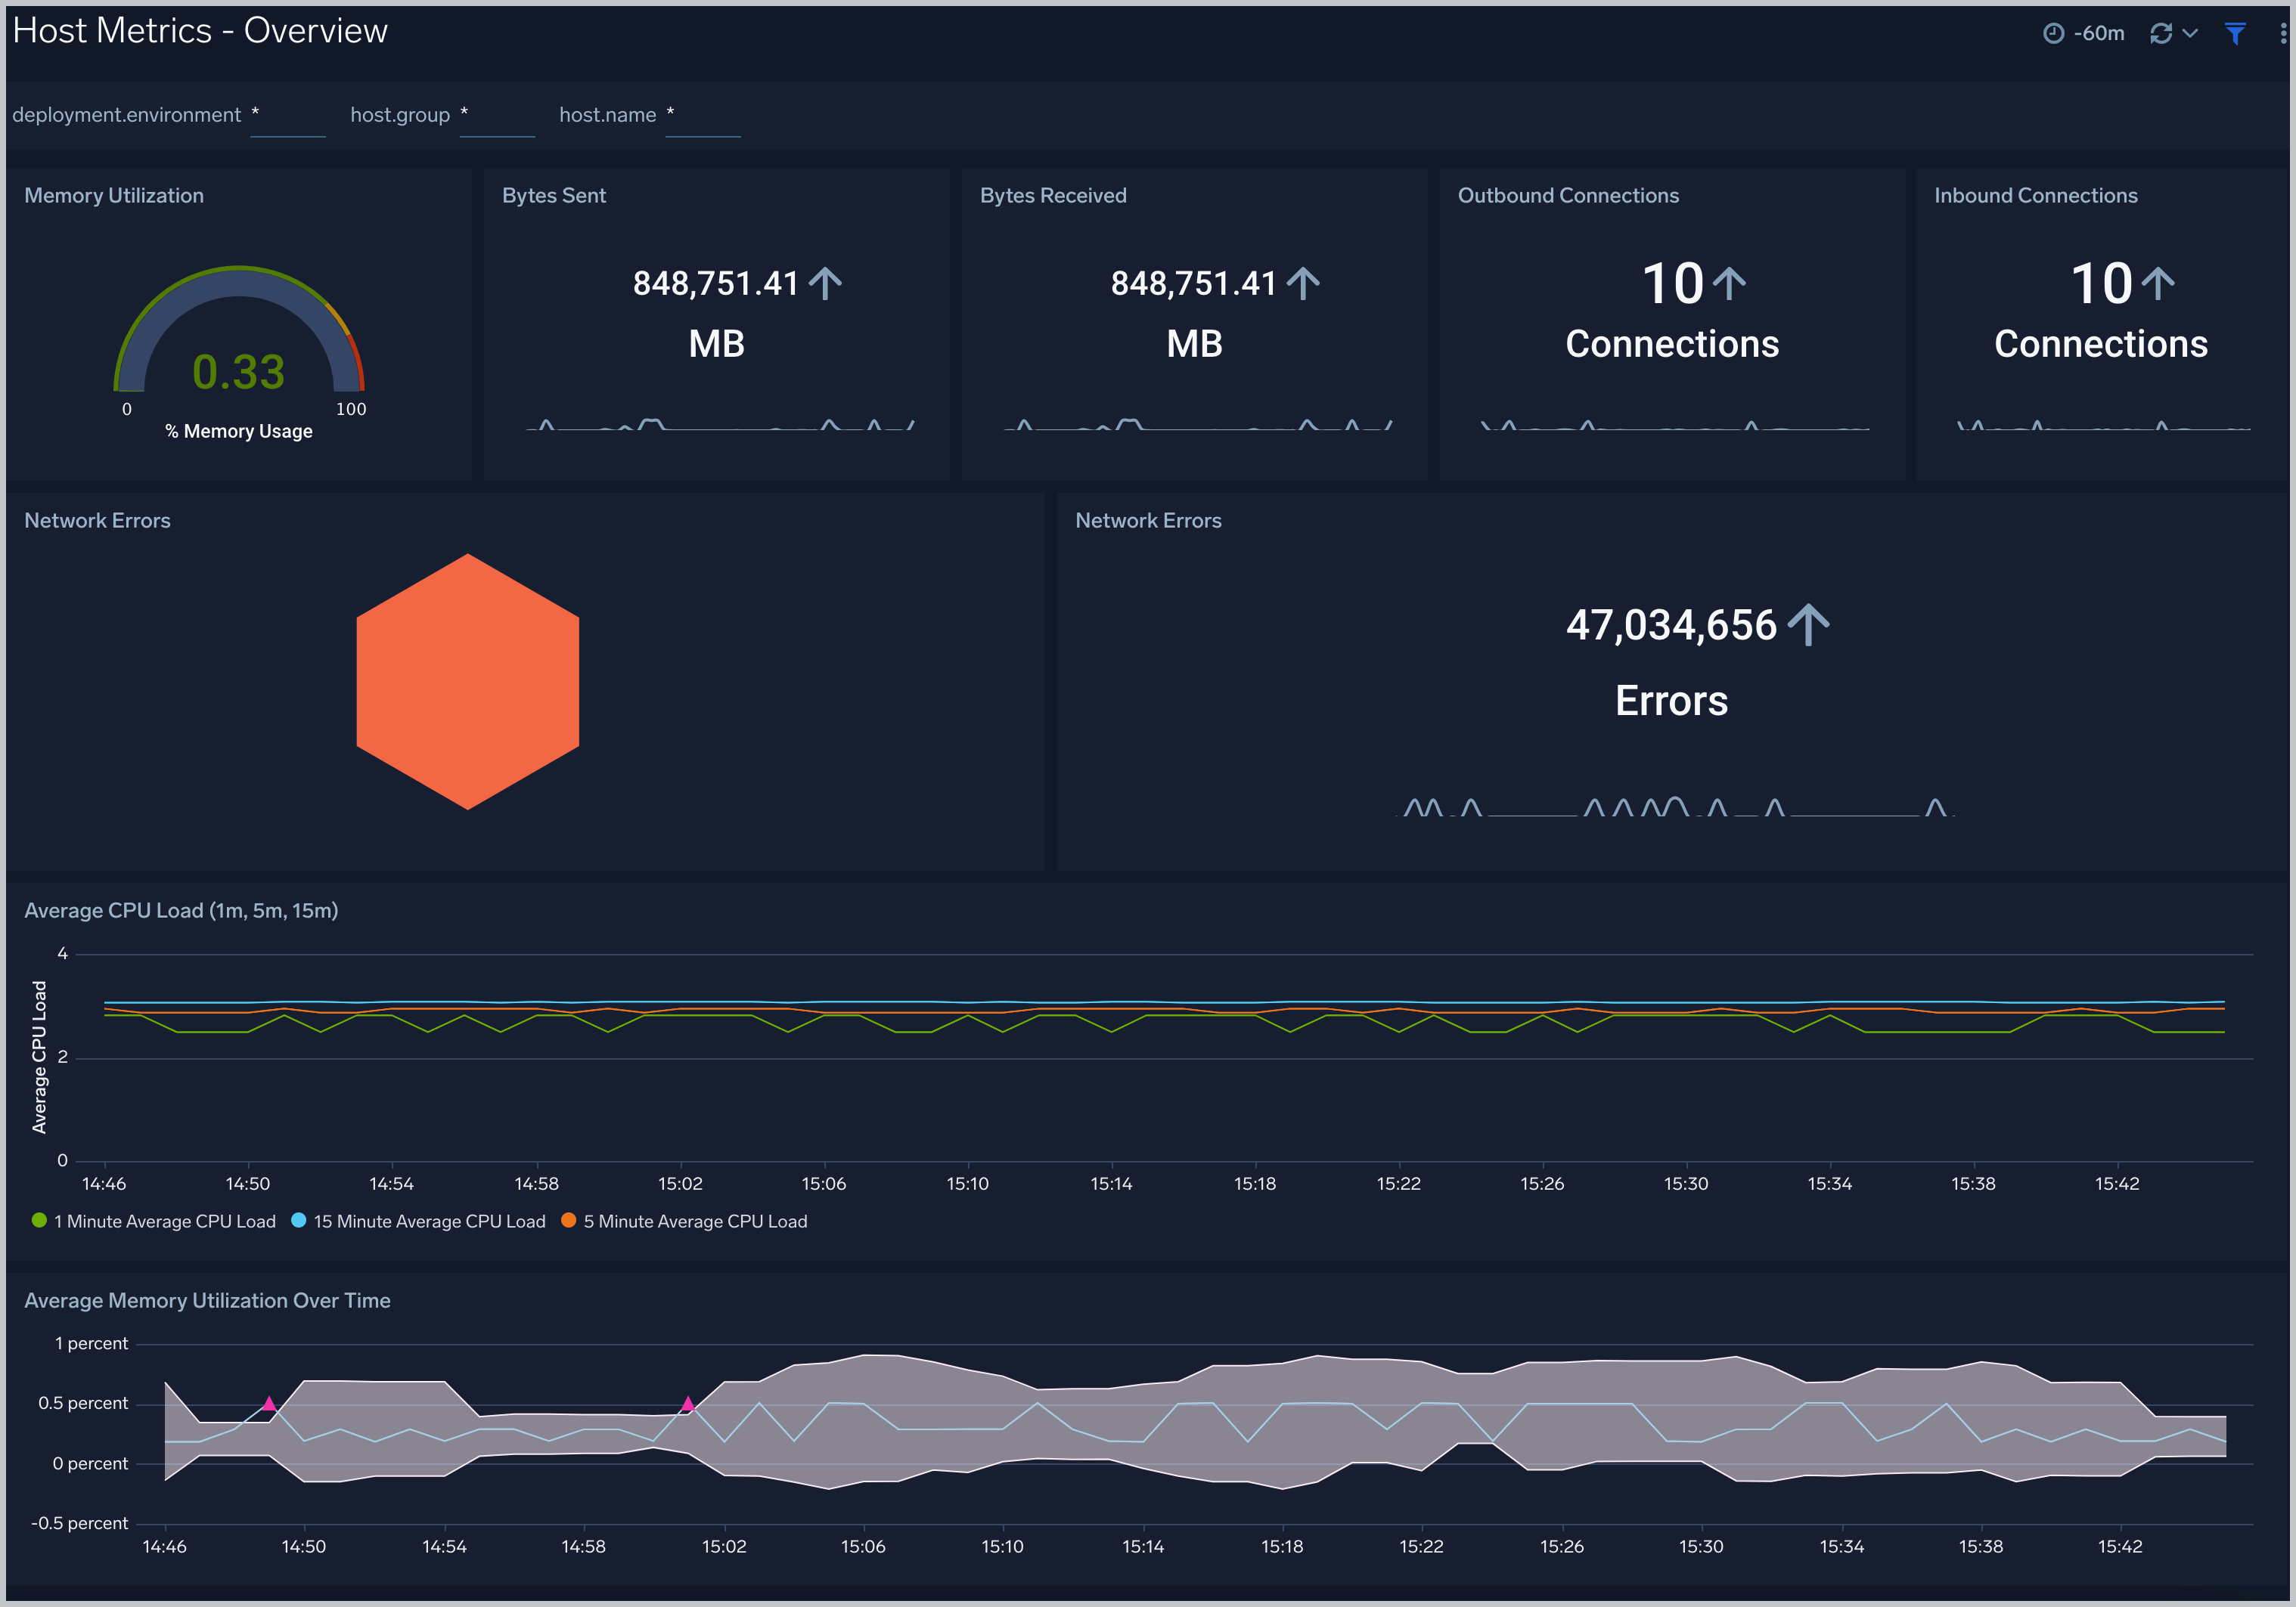Click the first pink outlier marker near 14:49
The height and width of the screenshot is (1607, 2296).
pos(269,1403)
